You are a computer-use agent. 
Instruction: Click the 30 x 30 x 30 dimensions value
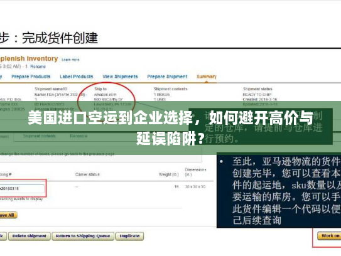[195, 187]
